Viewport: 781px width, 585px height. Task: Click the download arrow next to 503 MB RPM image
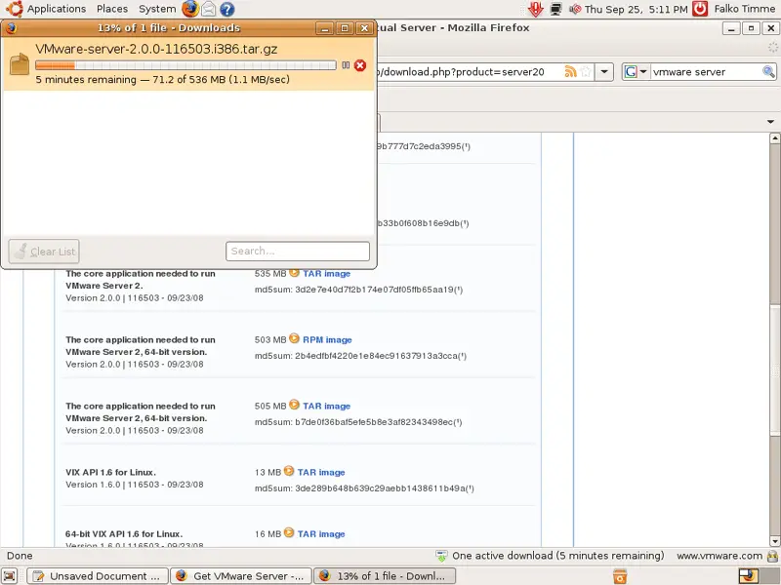294,338
